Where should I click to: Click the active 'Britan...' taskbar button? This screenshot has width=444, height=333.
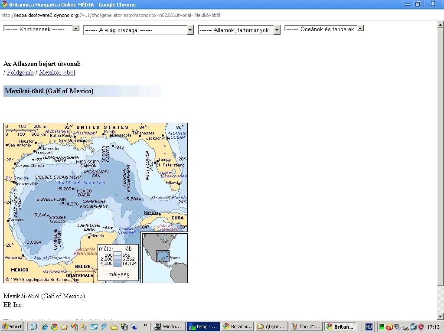tap(340, 326)
